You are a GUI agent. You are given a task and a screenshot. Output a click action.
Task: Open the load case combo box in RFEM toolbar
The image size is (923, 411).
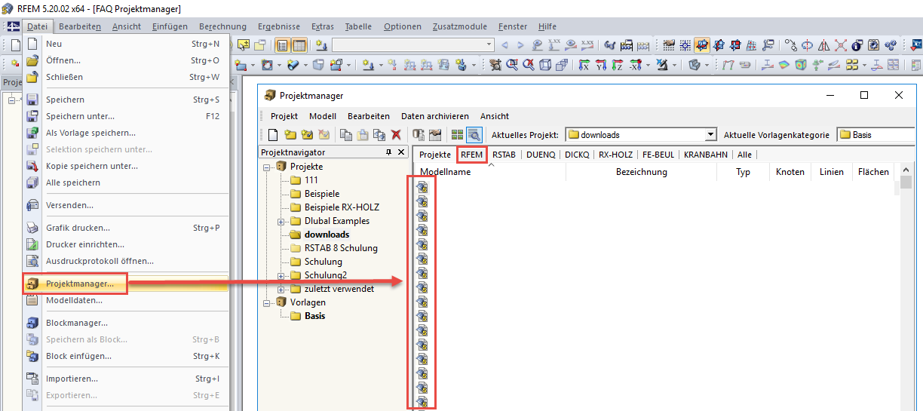coord(413,45)
